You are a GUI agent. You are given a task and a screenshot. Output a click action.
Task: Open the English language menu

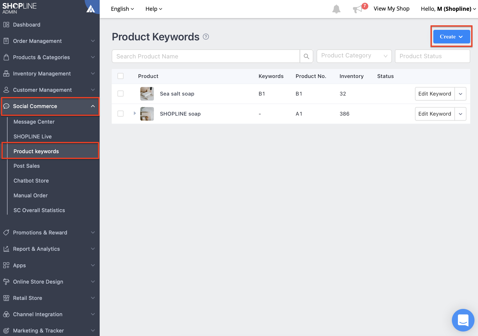[122, 9]
